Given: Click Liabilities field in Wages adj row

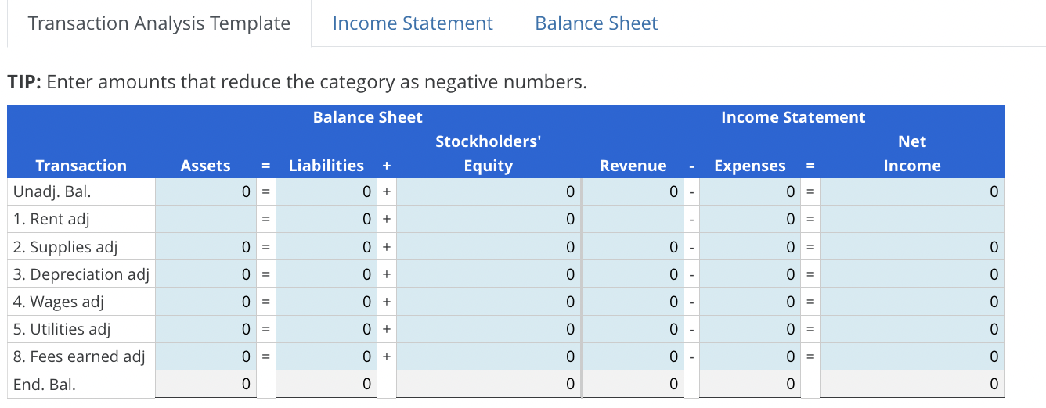Looking at the screenshot, I should [x=326, y=302].
